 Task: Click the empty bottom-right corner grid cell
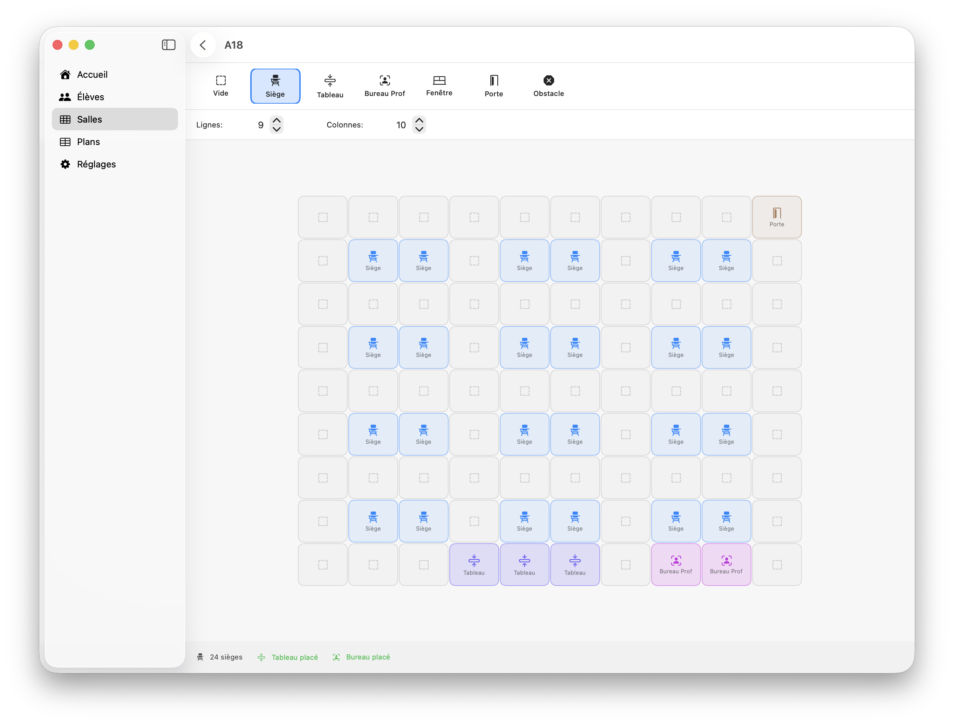click(777, 565)
